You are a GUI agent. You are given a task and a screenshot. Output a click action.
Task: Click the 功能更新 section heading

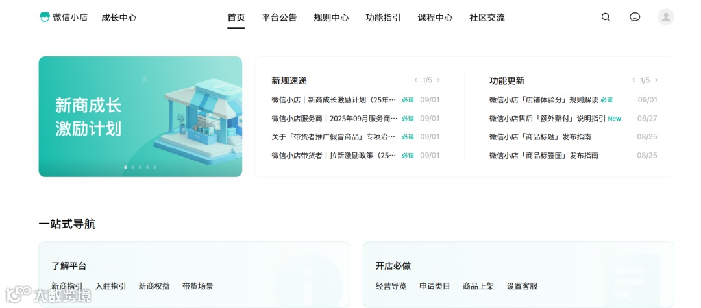pos(507,81)
